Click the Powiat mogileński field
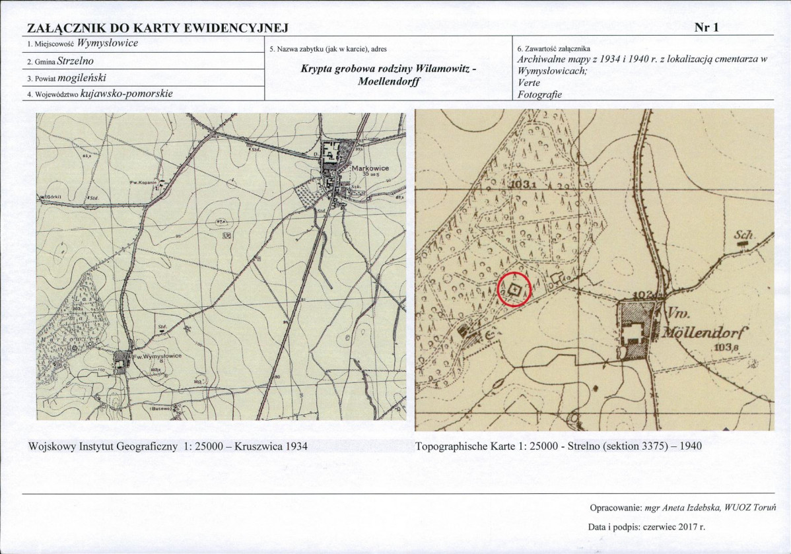791x554 pixels. (144, 78)
